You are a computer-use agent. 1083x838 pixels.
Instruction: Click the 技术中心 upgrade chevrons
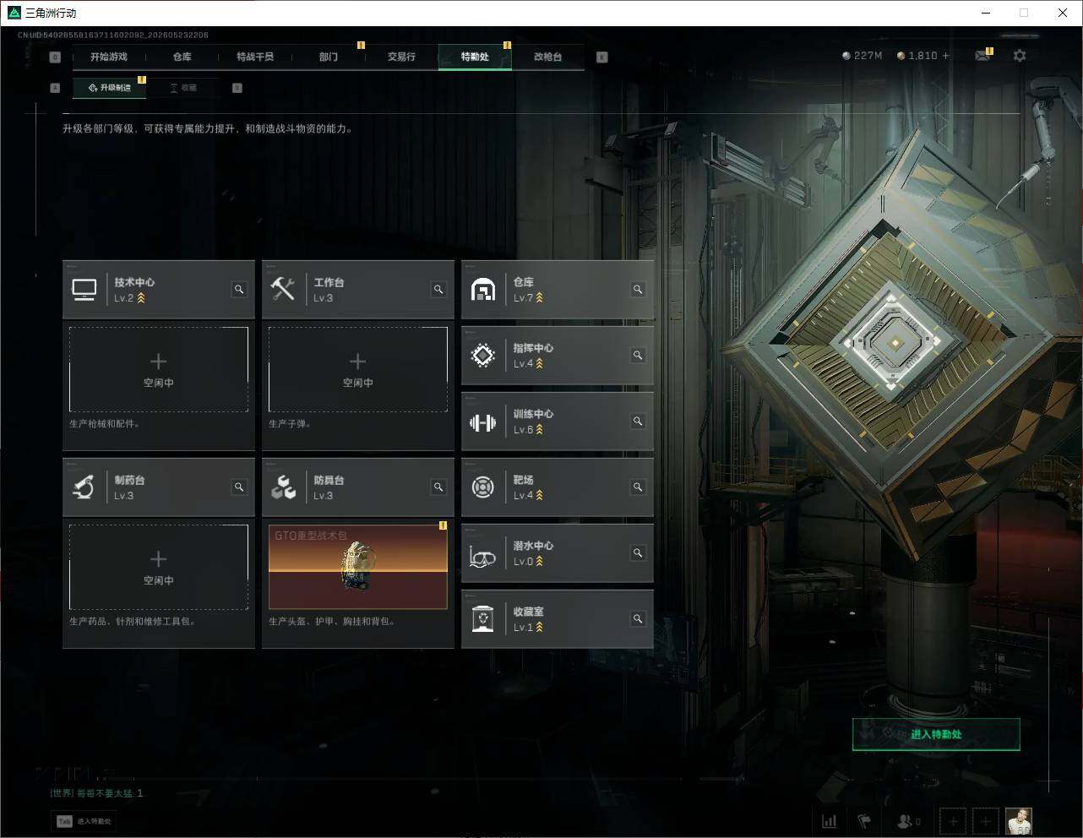[141, 298]
